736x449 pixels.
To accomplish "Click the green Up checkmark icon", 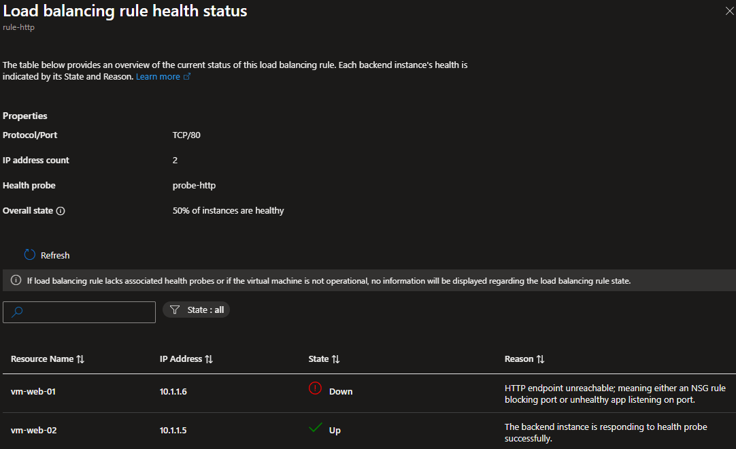I will click(x=316, y=427).
